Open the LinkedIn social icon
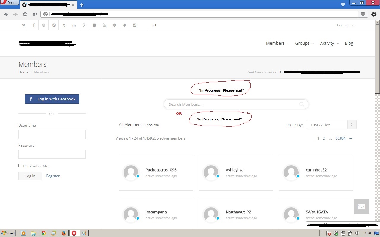Screen dimensions: 380x237 click(74, 25)
